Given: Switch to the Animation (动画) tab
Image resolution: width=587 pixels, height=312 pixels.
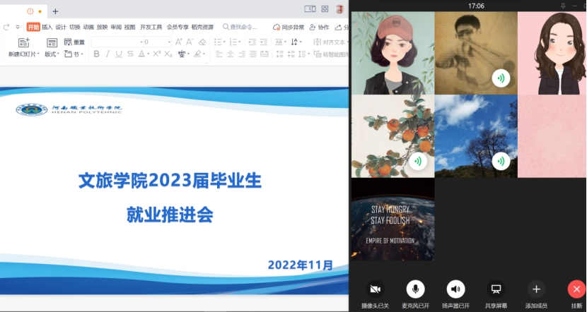Looking at the screenshot, I should 88,28.
